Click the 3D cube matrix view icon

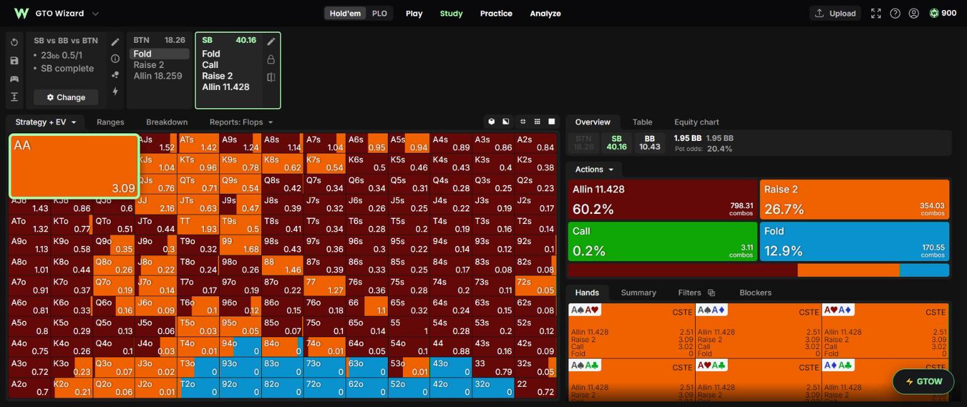(492, 121)
